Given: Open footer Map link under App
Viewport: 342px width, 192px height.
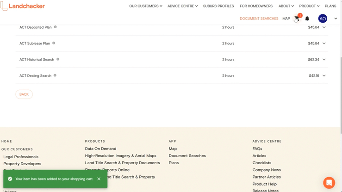Looking at the screenshot, I should (x=173, y=149).
